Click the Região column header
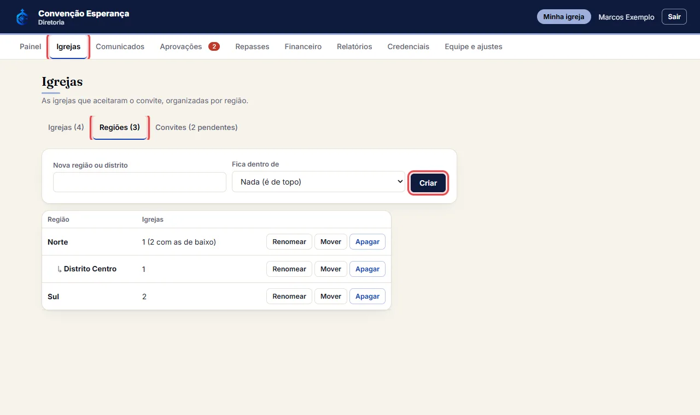The width and height of the screenshot is (700, 415). pyautogui.click(x=59, y=220)
